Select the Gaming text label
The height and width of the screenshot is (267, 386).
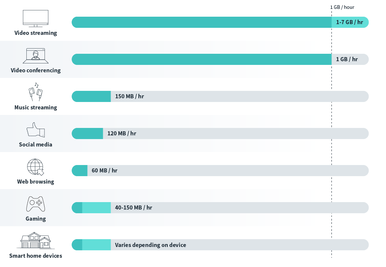pos(36,219)
